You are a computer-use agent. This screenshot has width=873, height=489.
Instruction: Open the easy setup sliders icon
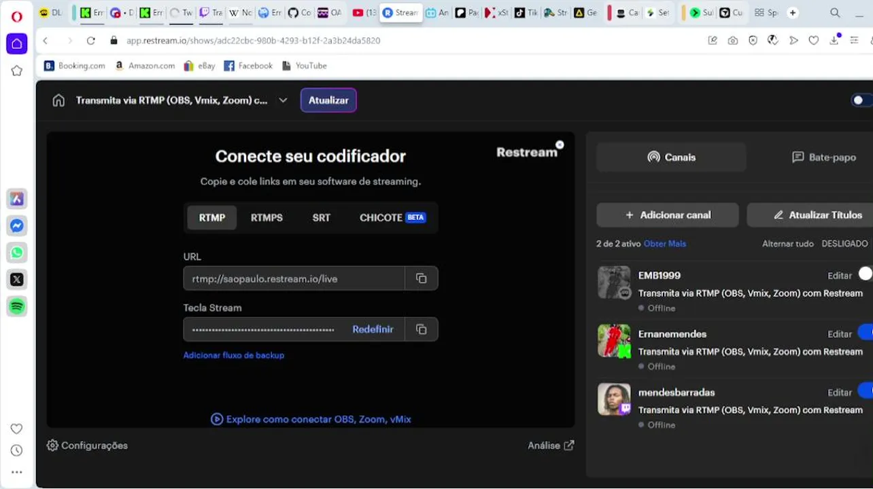point(854,41)
